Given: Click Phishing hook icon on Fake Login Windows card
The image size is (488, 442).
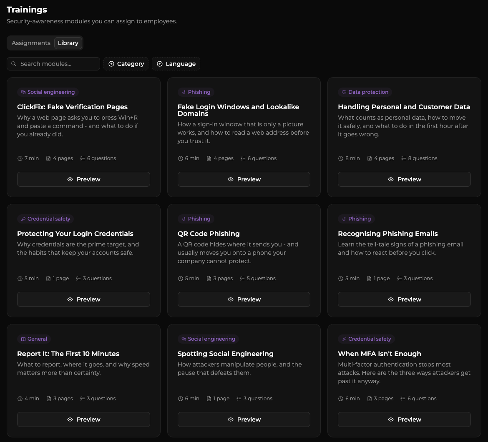Looking at the screenshot, I should click(184, 92).
